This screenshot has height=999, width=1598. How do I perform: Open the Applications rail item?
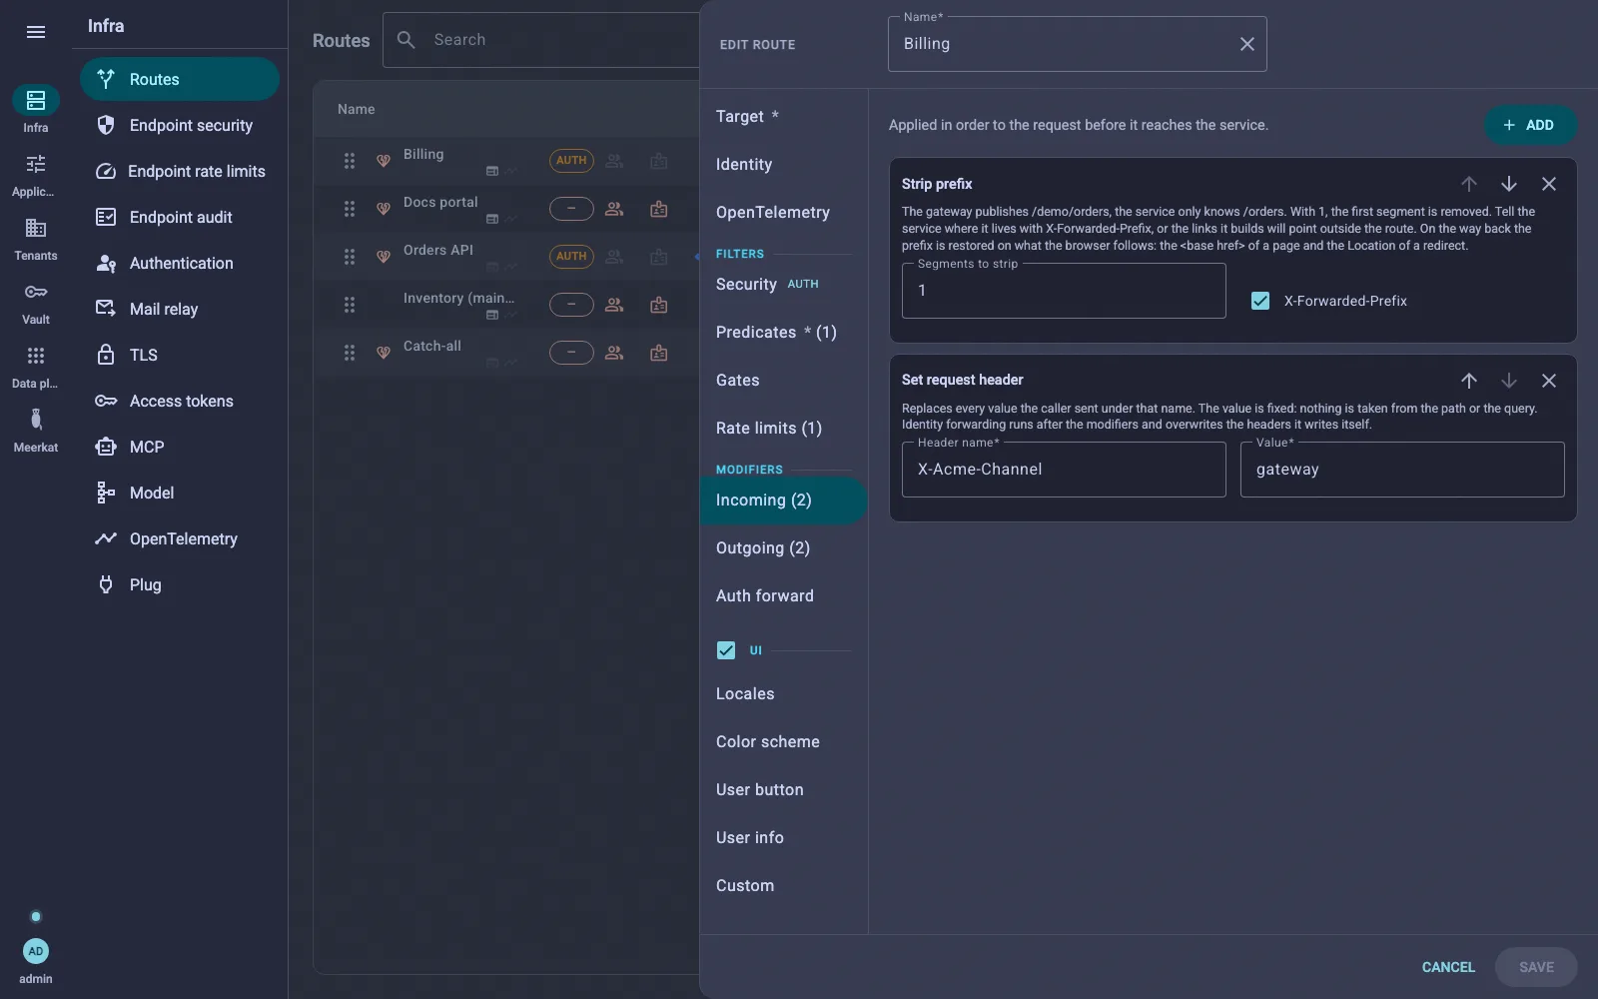(36, 174)
